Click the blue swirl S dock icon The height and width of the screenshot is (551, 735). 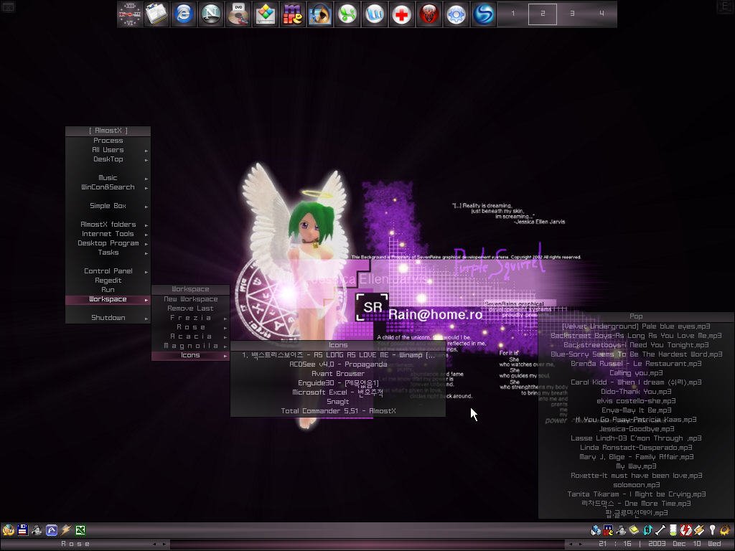coord(483,14)
